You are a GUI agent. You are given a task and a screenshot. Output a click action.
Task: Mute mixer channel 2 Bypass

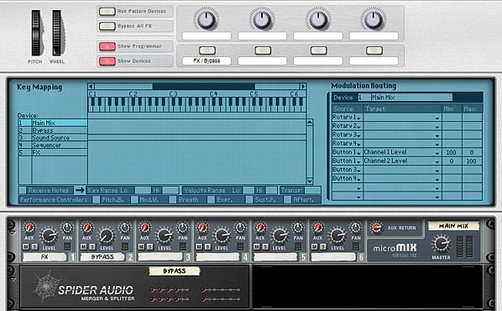click(84, 247)
